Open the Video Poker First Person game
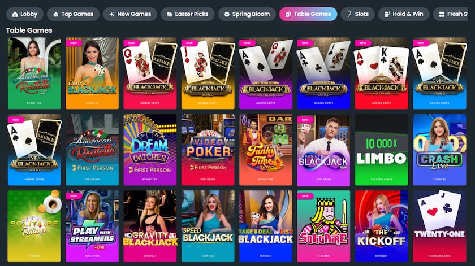The width and height of the screenshot is (475, 266). pos(208,150)
